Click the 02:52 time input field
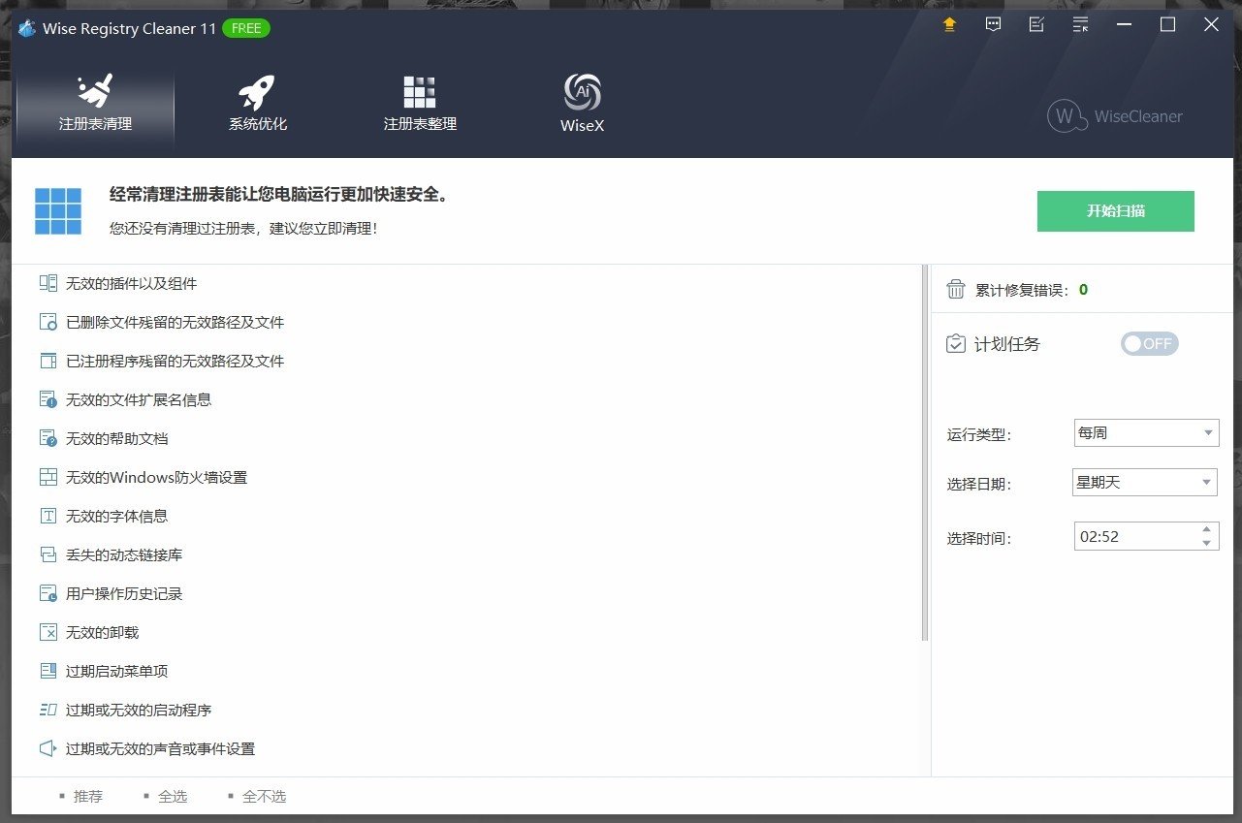Image resolution: width=1242 pixels, height=823 pixels. coord(1134,536)
